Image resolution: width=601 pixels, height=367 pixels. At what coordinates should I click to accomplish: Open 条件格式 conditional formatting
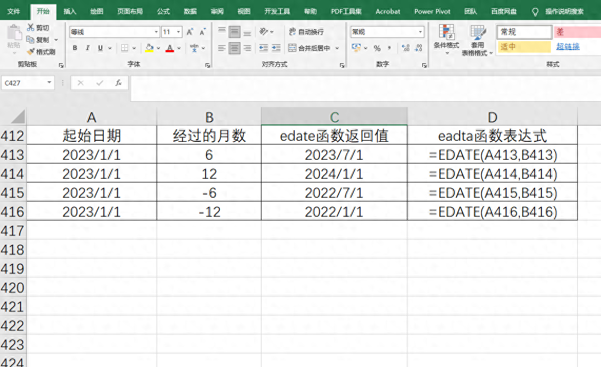pos(446,40)
